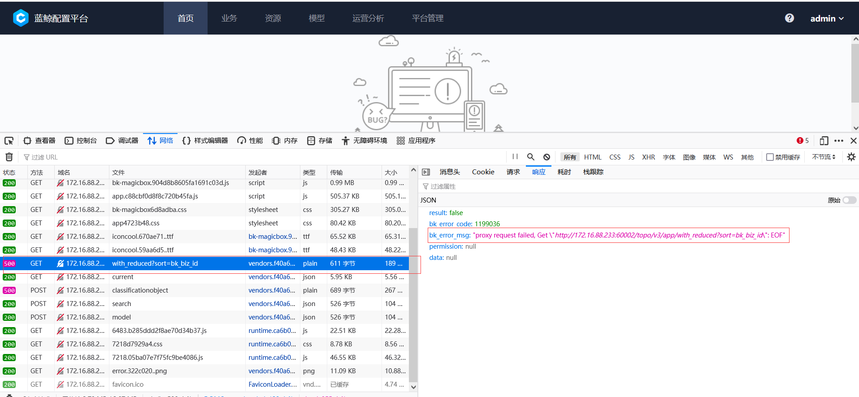Open the Performance (性能) panel

tap(250, 141)
